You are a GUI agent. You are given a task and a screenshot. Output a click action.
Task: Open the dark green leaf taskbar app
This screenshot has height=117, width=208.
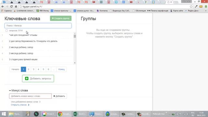pos(36,114)
